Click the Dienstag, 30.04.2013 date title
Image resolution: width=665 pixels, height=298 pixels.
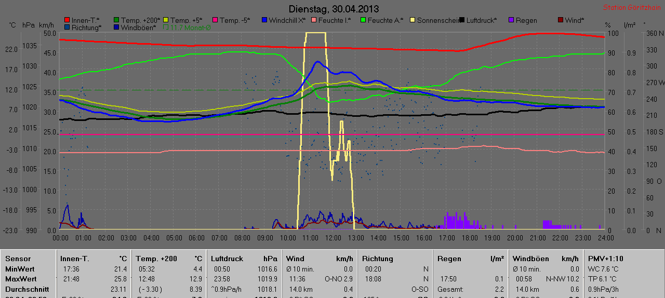coord(333,9)
